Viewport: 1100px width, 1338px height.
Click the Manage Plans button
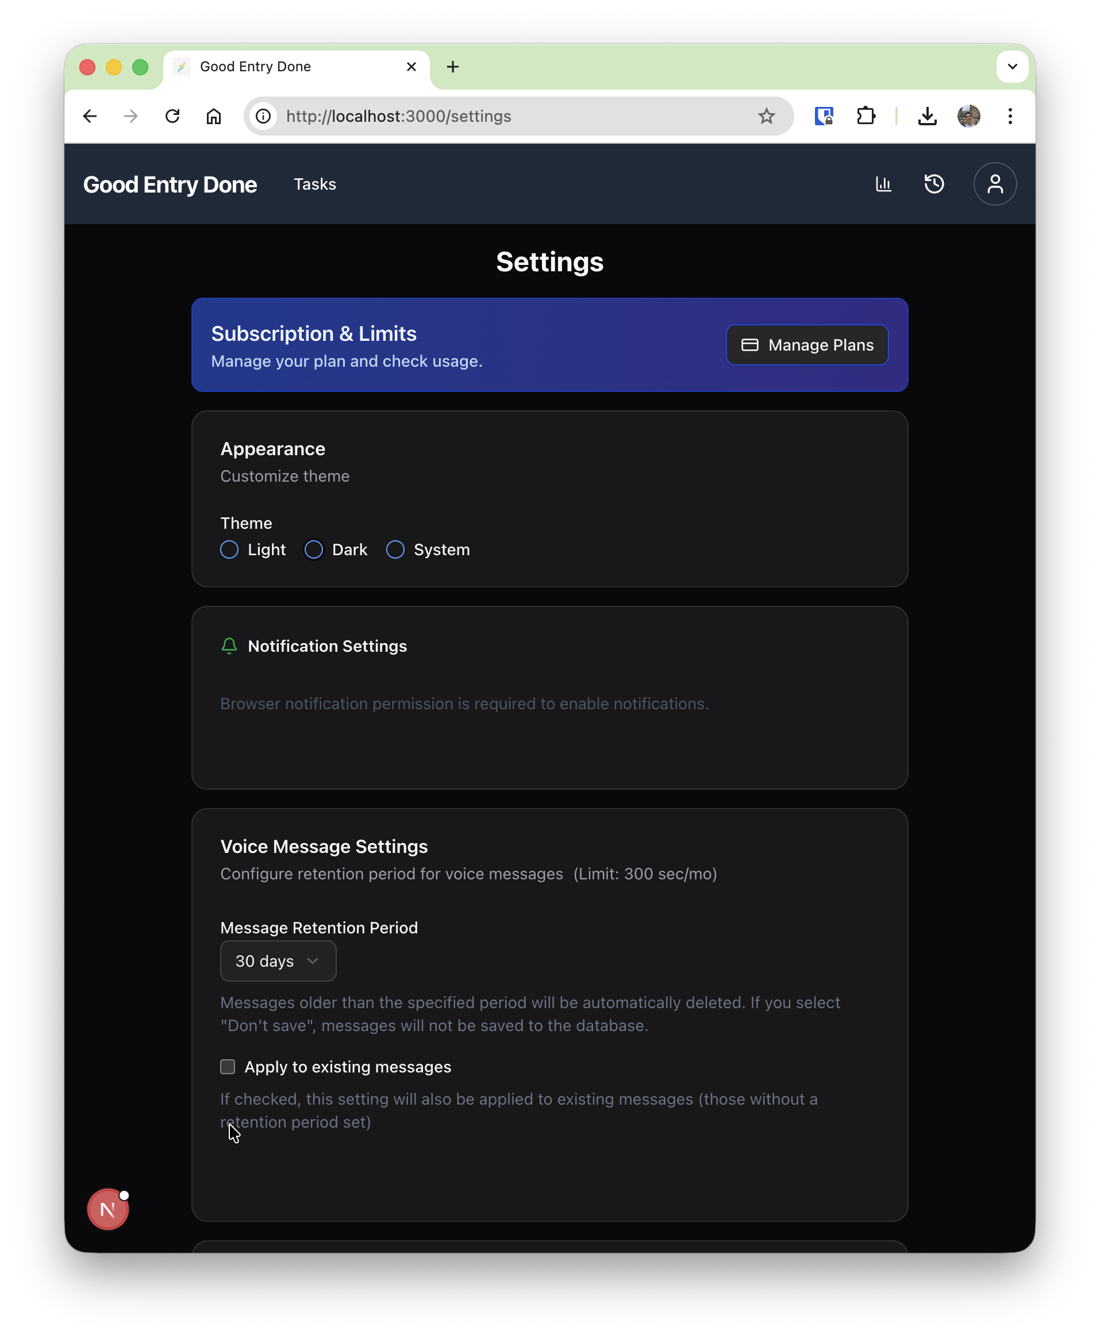(x=807, y=345)
